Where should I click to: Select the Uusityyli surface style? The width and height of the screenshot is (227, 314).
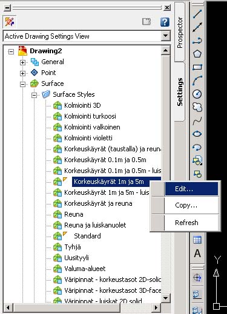(76, 258)
